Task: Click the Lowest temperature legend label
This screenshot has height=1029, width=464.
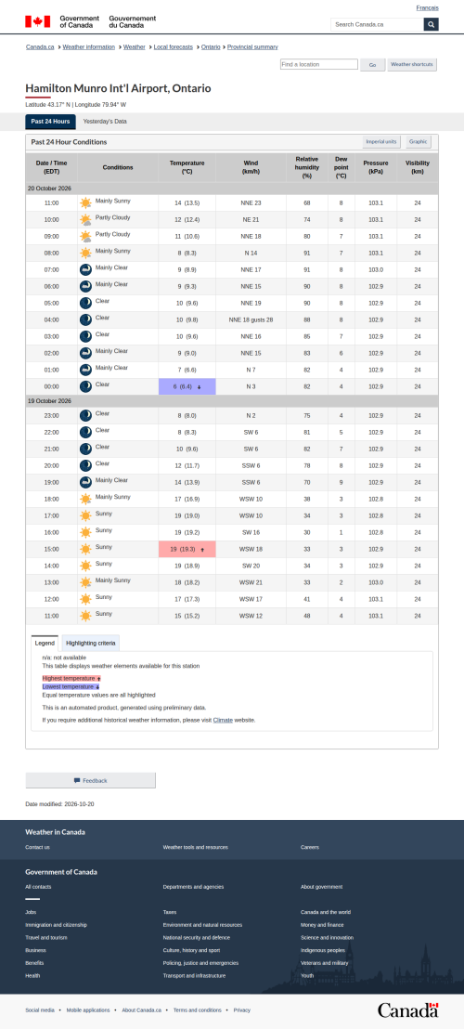Action: [x=71, y=686]
